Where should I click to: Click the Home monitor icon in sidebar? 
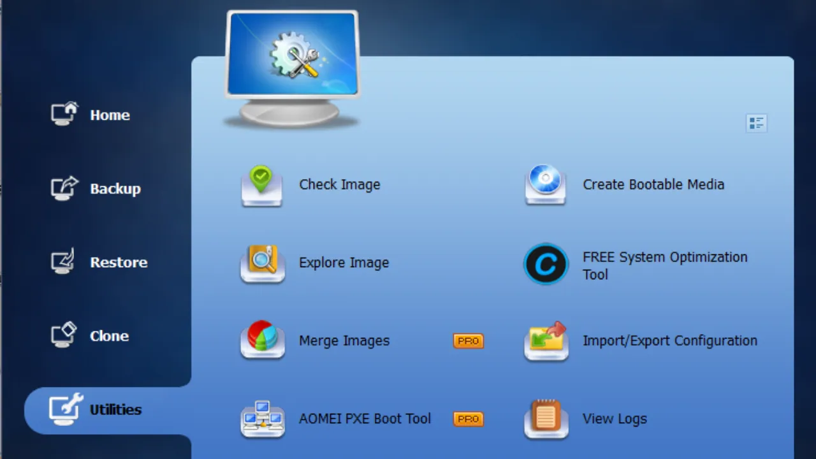point(64,114)
